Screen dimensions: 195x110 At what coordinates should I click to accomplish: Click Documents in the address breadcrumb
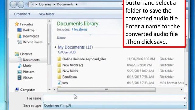pyautogui.click(x=65, y=4)
